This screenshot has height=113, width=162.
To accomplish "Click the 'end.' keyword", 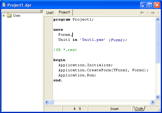I will [x=58, y=80].
